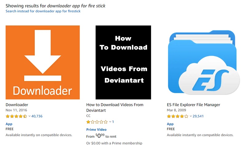
Task: Expand rating chevron next to 29,541
Action: click(x=191, y=116)
